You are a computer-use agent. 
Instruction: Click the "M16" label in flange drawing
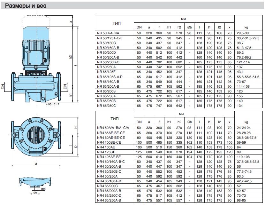tap(43, 189)
